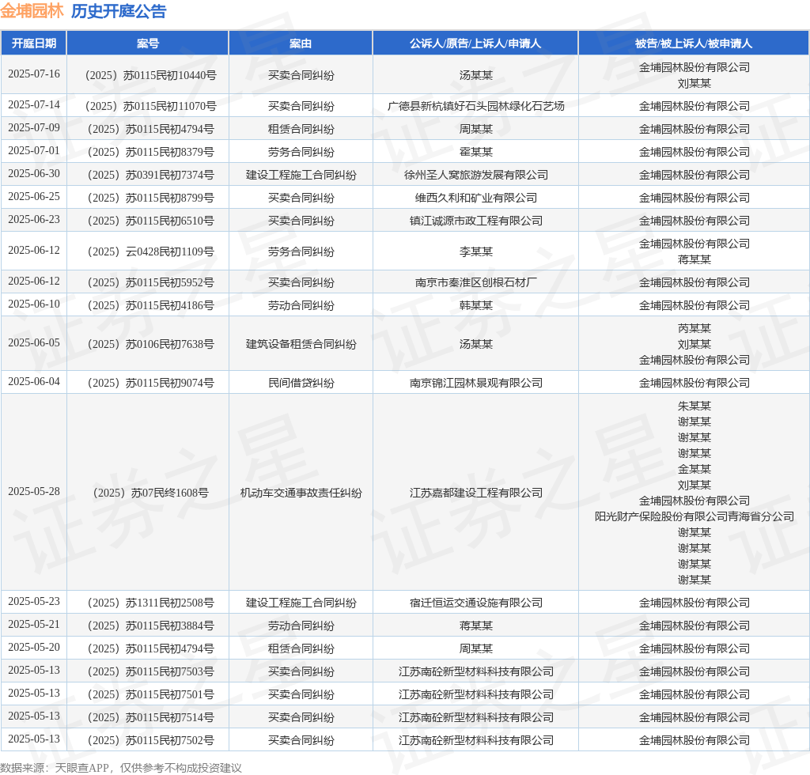The height and width of the screenshot is (775, 810).
Task: Select case number 苏07民终1608号
Action: 151,493
